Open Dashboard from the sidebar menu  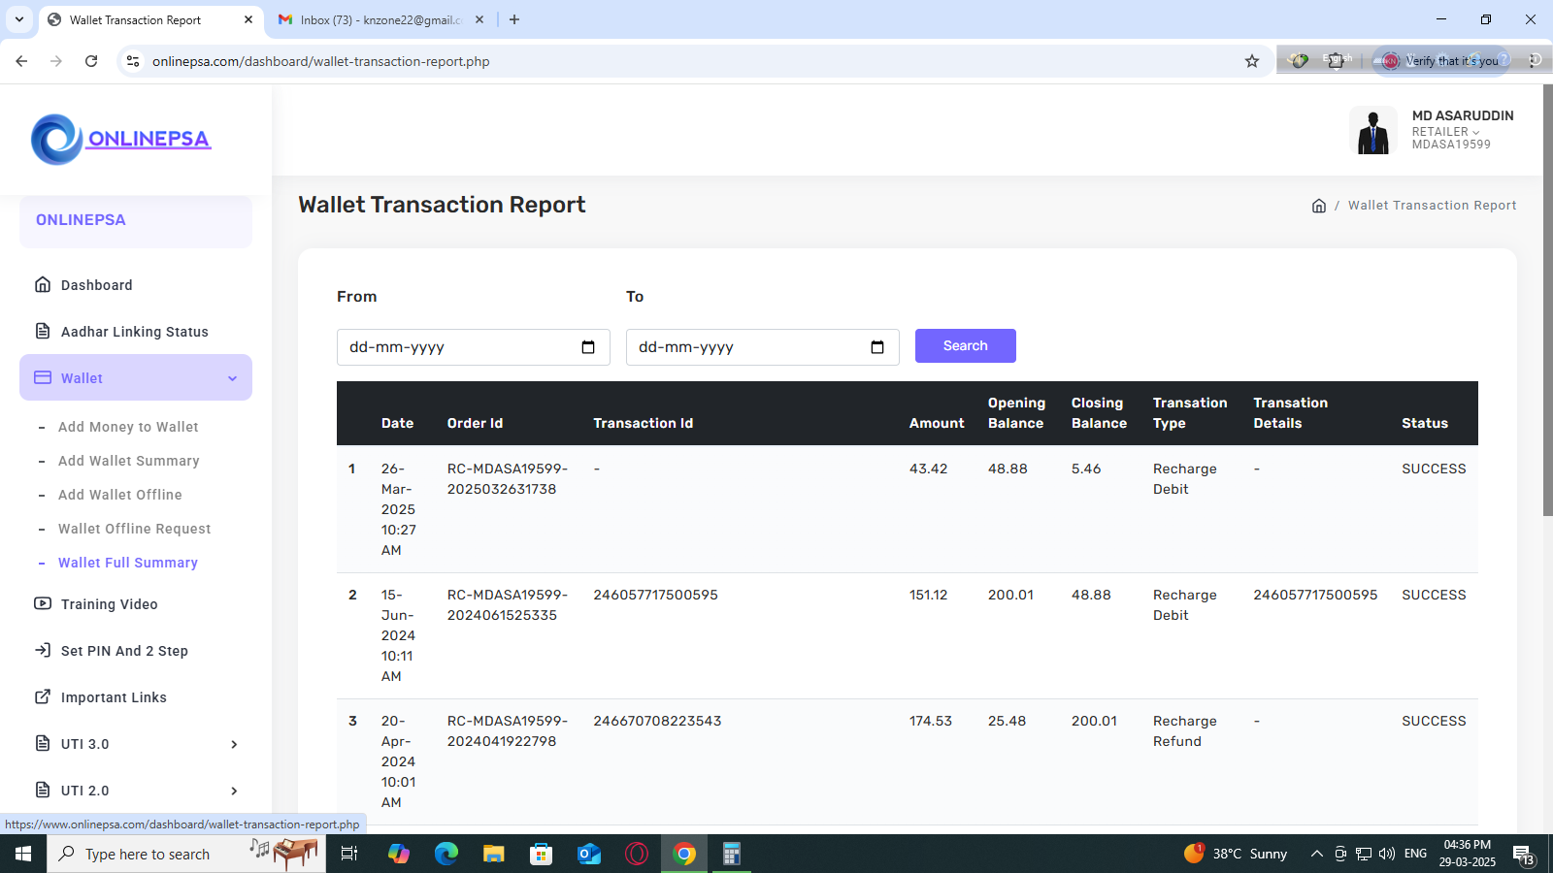tap(96, 285)
